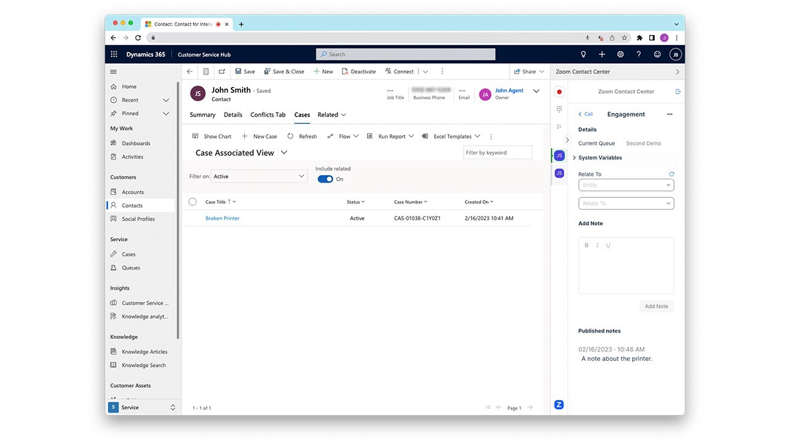This screenshot has width=790, height=444.
Task: Turn off the Include related toggle
Action: pyautogui.click(x=325, y=179)
